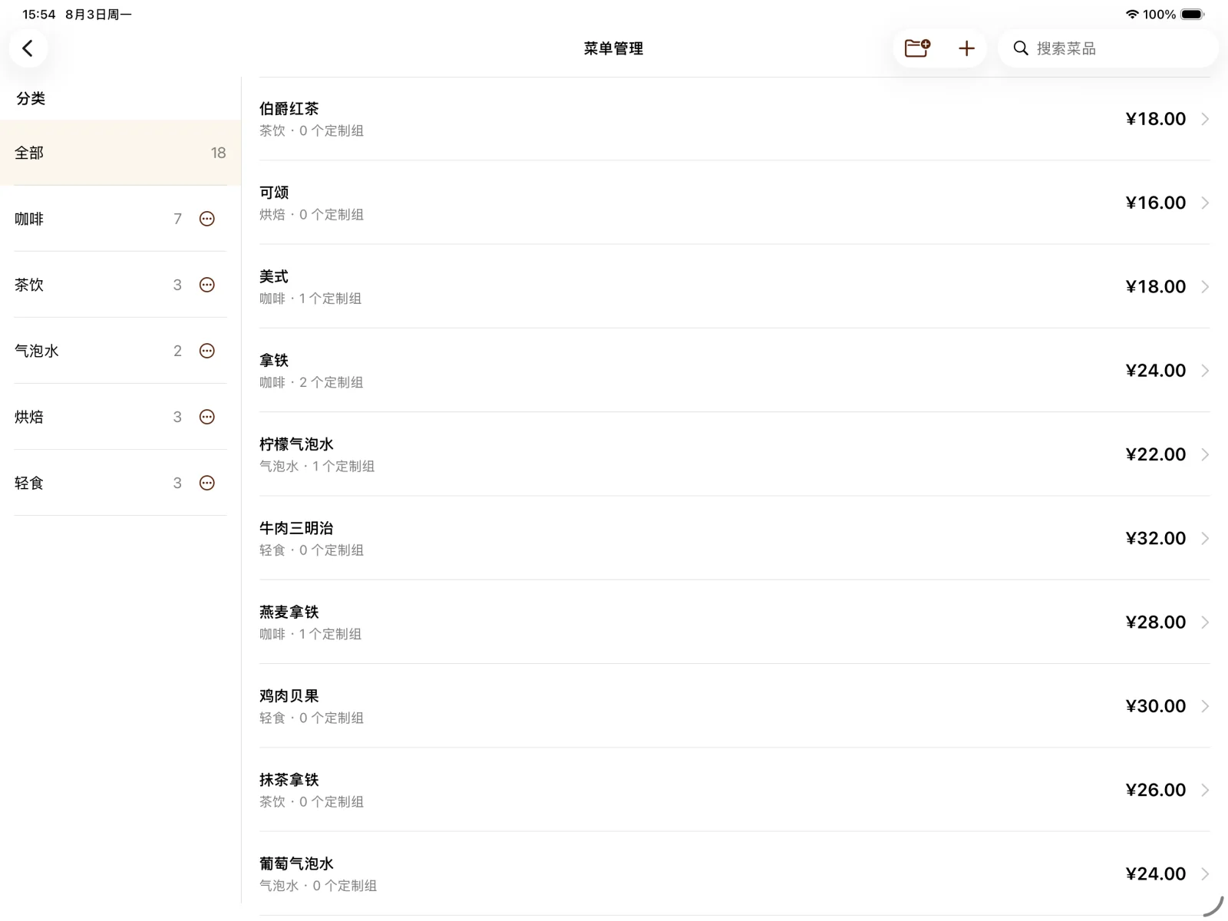Select the 咖啡 category

coord(120,219)
